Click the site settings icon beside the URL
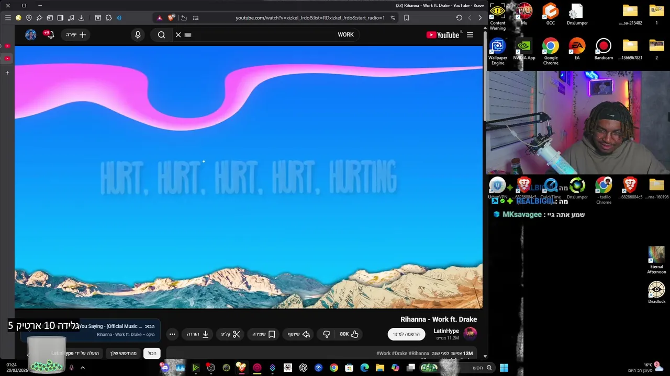 393,18
